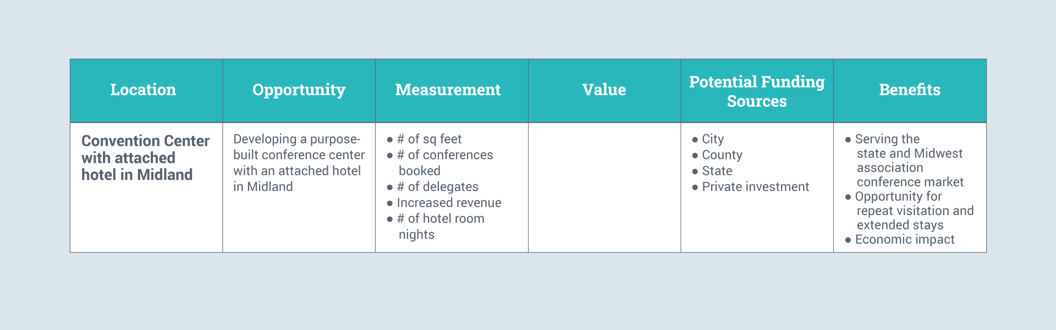1056x330 pixels.
Task: Click the purpose-built conference center description
Action: (299, 163)
